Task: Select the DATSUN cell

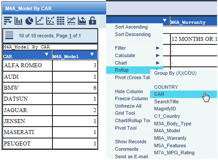Action: pos(27,99)
